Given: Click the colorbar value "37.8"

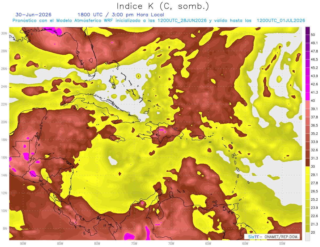Looking at the screenshot, I should [315, 117].
